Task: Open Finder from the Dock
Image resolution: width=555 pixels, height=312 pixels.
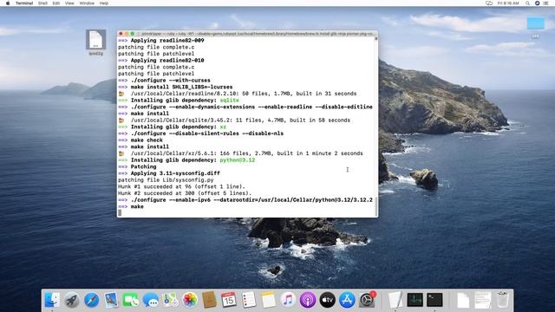Action: tap(52, 300)
